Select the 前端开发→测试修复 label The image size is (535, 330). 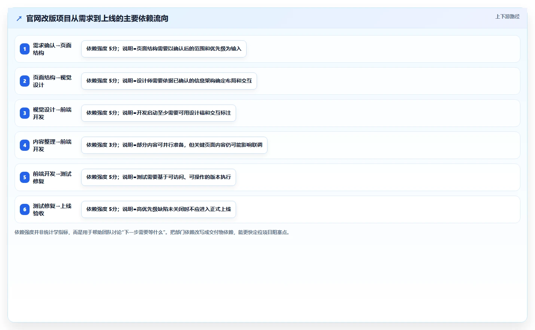52,177
